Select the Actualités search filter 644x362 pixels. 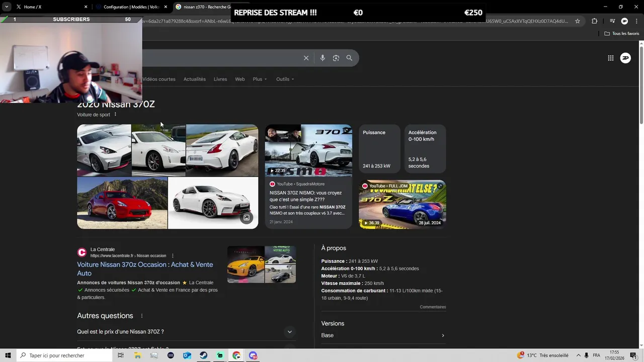click(x=195, y=79)
